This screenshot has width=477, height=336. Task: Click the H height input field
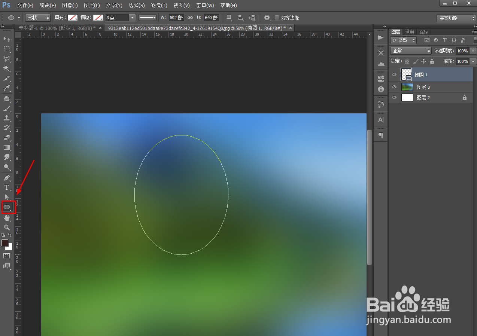click(x=212, y=18)
